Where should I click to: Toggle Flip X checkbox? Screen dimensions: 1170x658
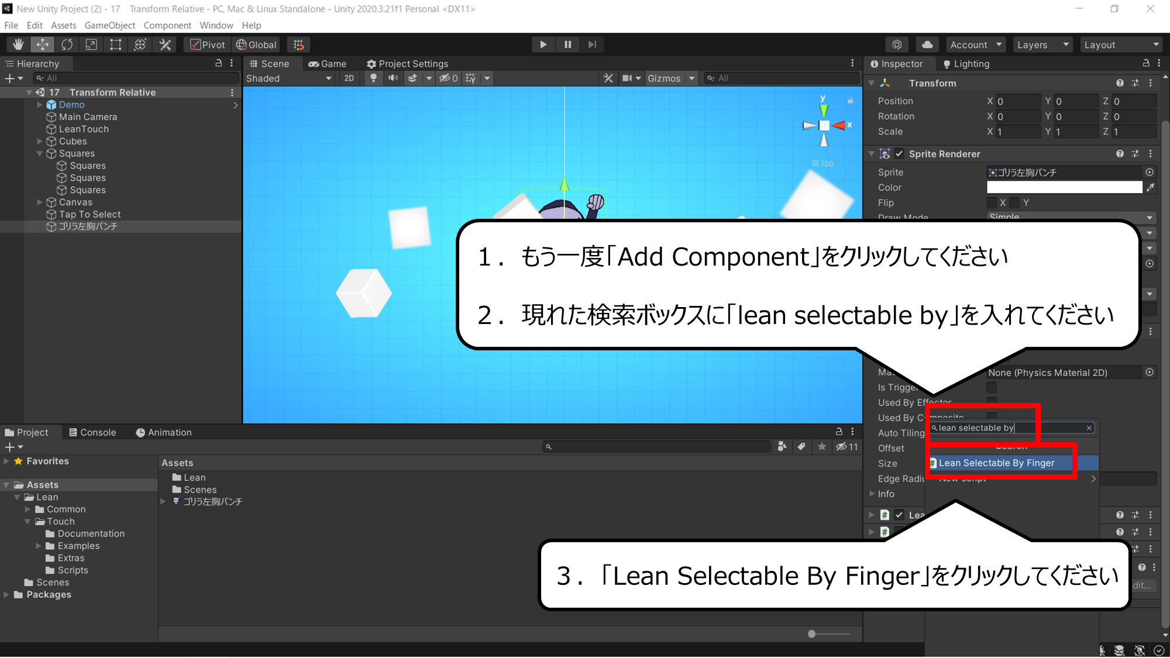coord(992,202)
